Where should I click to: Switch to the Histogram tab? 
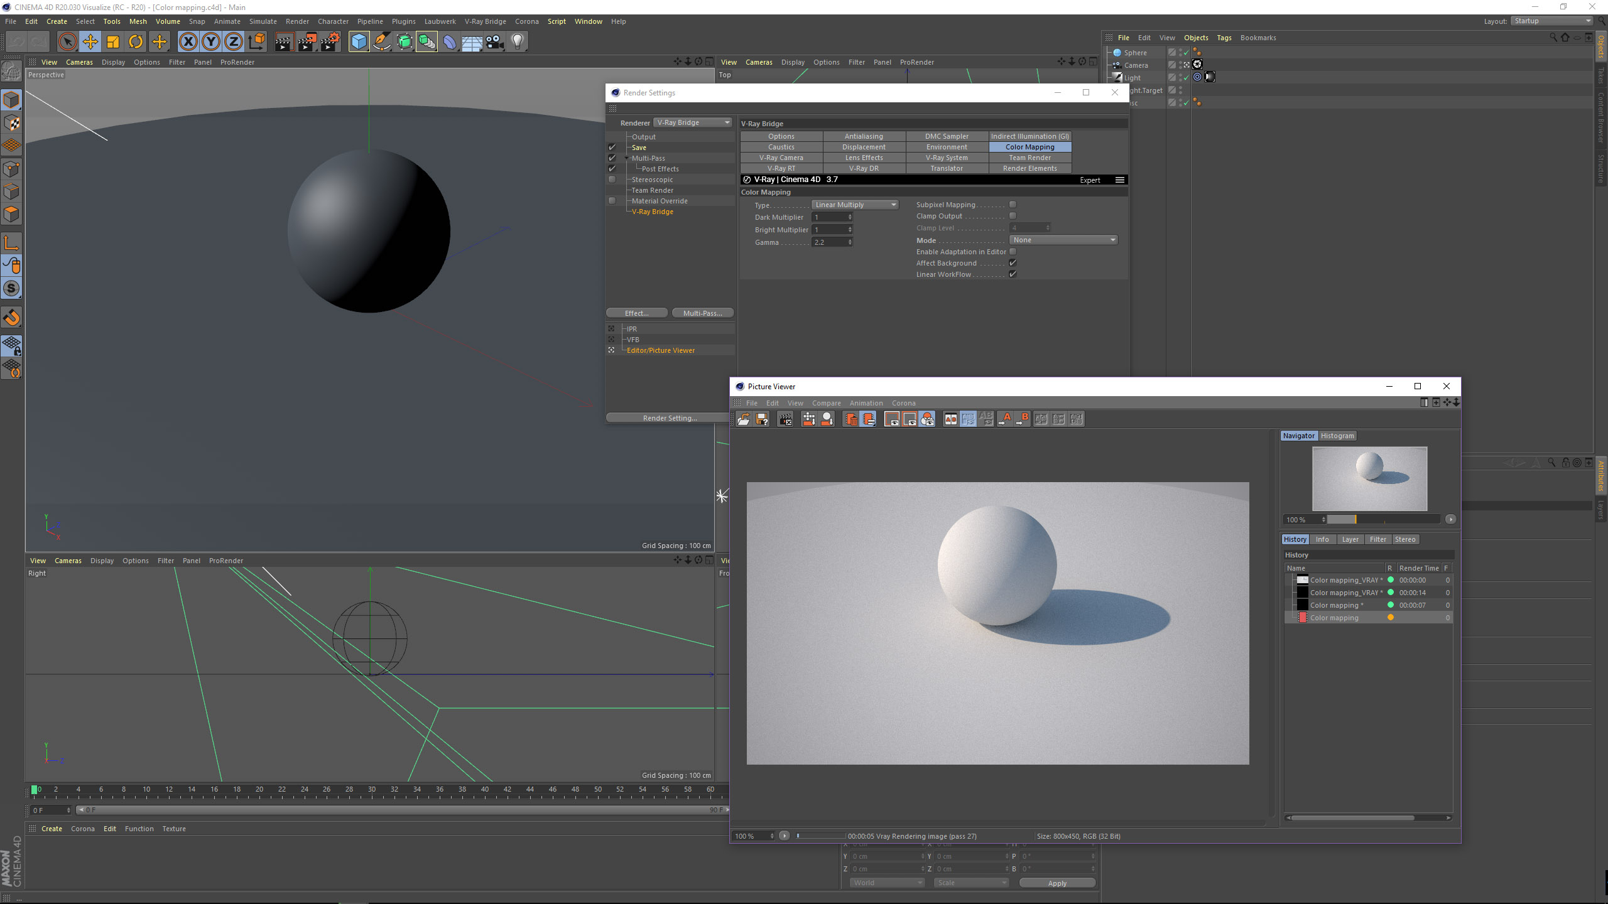point(1337,436)
